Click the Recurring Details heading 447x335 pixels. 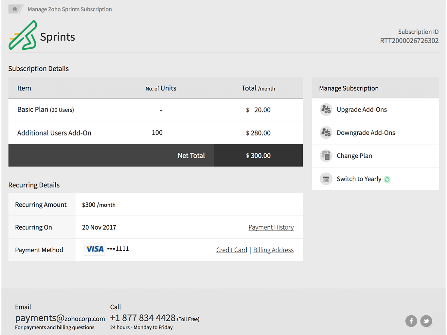[x=34, y=185]
